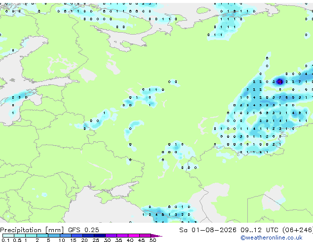Click the 40–45 mm legend color box
This screenshot has width=313, height=242.
(x=134, y=236)
